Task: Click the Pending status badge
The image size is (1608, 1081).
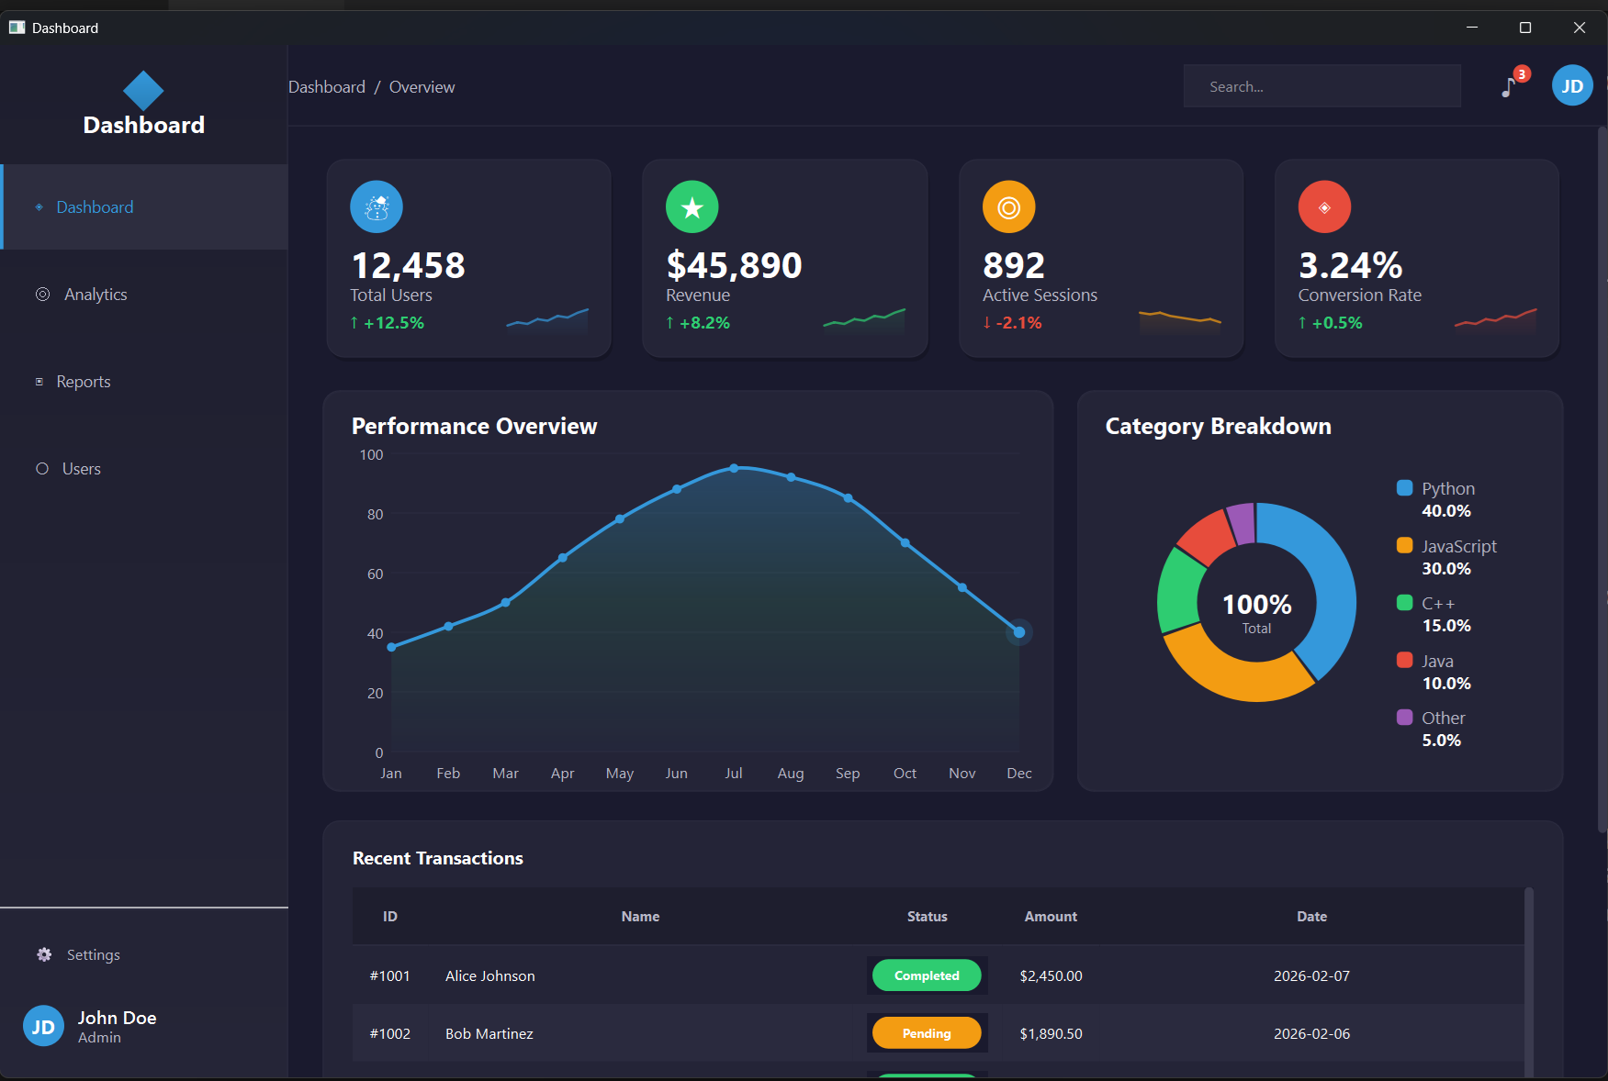Action: [x=927, y=1032]
